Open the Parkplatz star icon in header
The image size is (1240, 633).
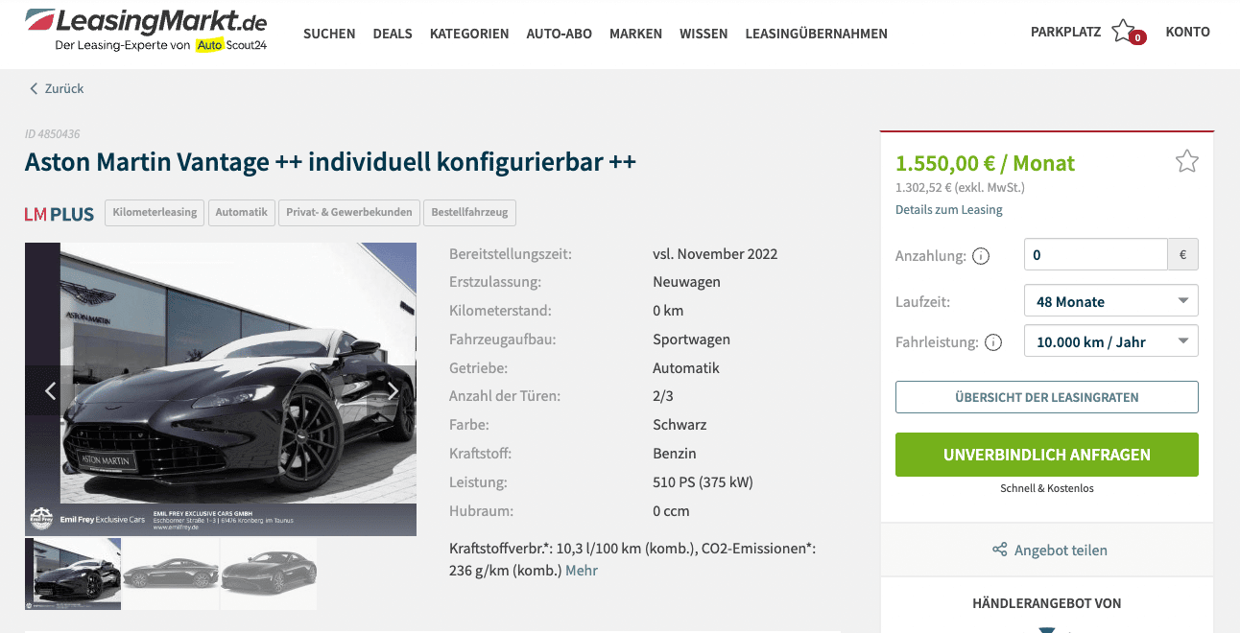tap(1124, 31)
